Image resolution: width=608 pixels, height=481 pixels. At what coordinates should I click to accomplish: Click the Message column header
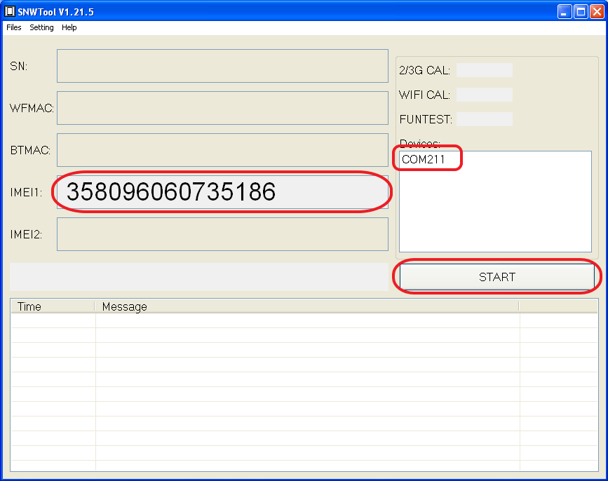click(306, 306)
